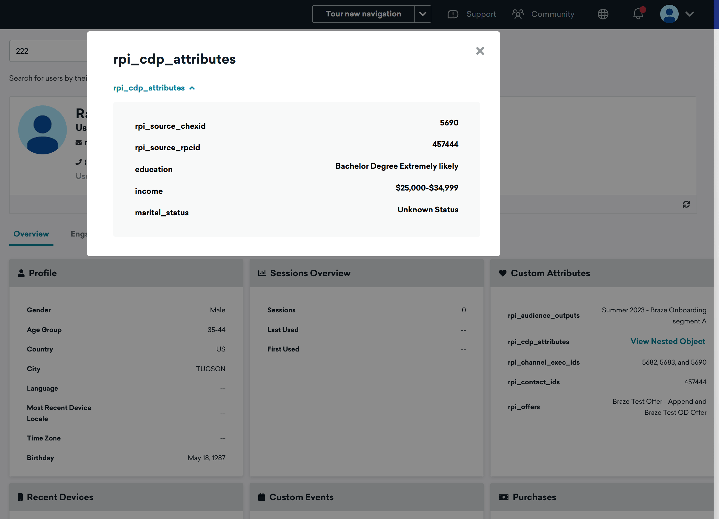Open the Support icon
The width and height of the screenshot is (719, 519).
click(x=453, y=14)
